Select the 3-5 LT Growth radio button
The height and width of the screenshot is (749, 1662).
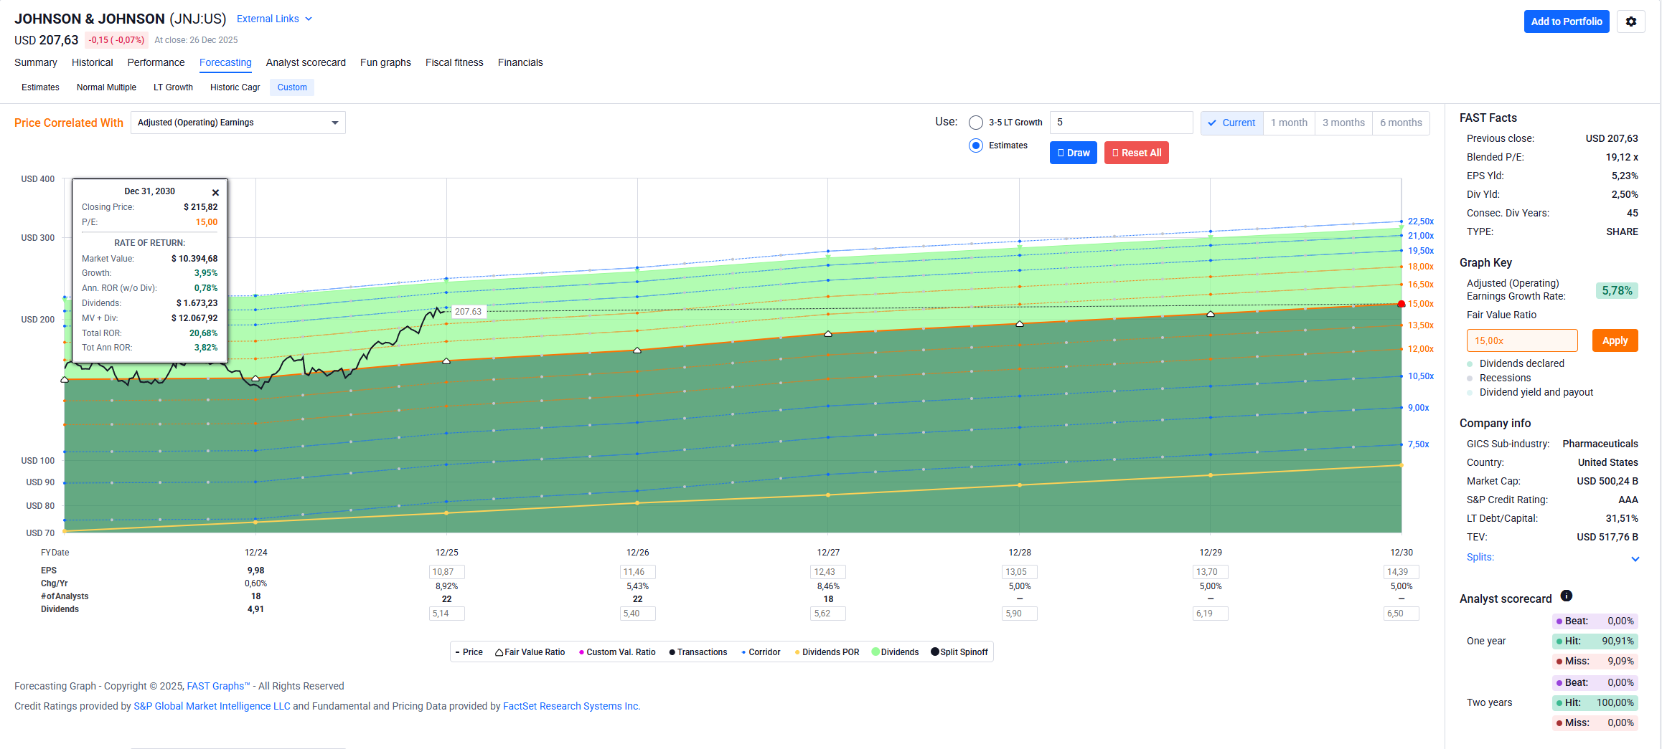coord(975,123)
